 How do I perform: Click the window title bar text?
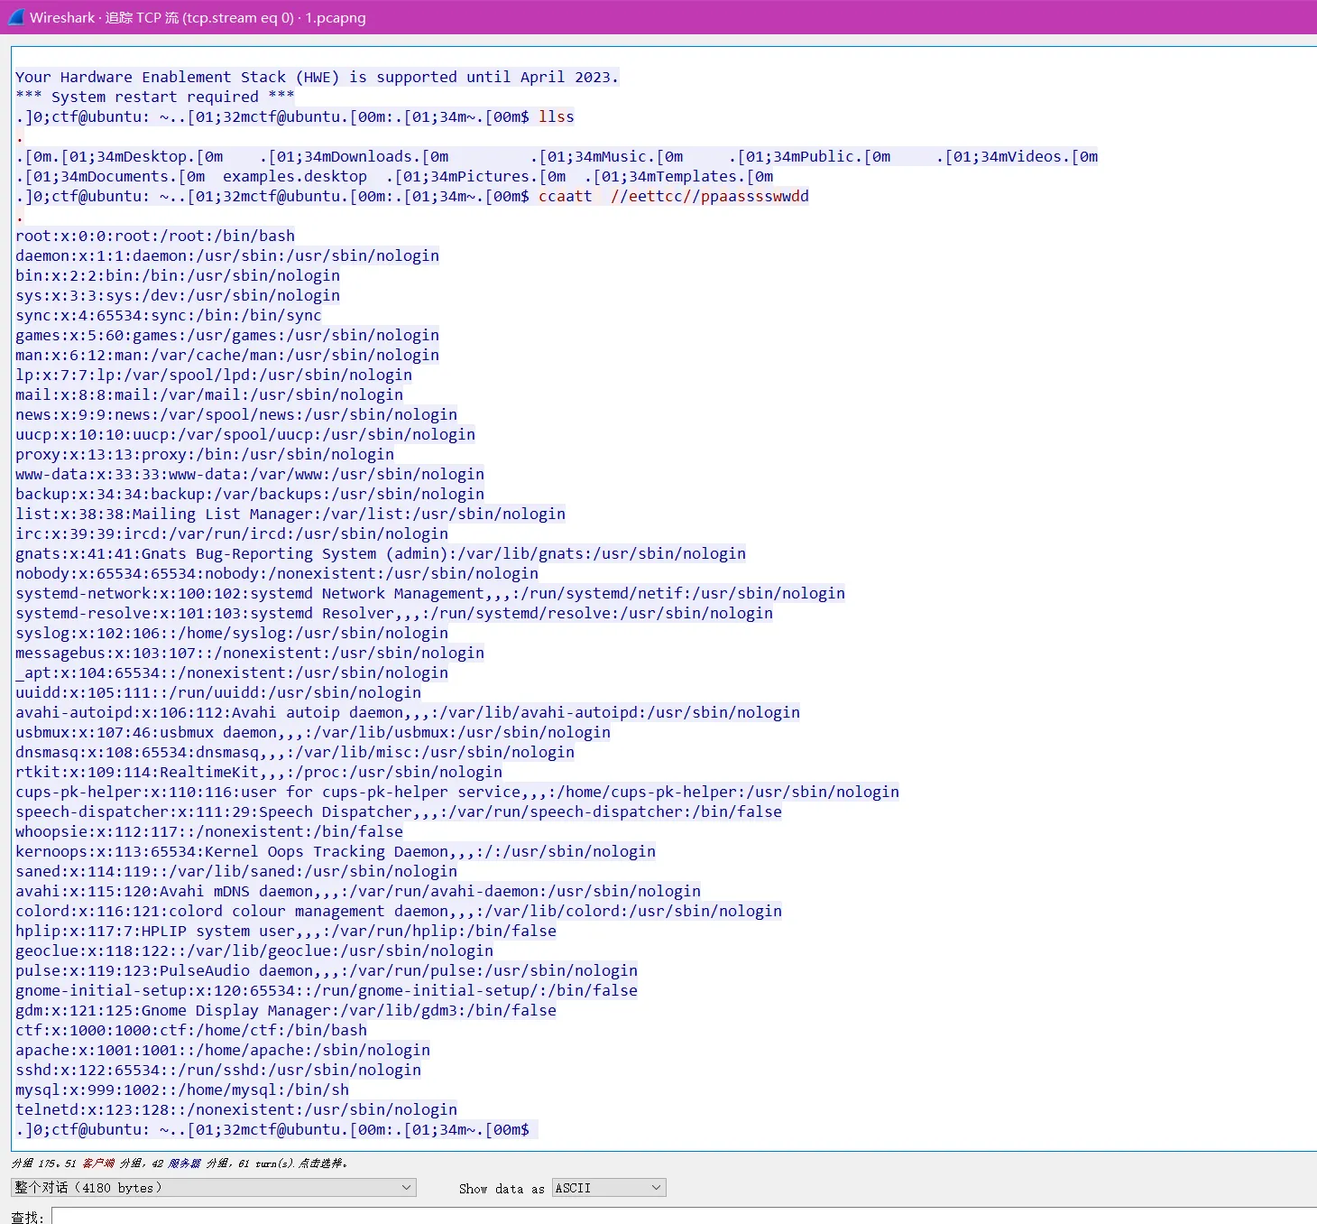[198, 17]
